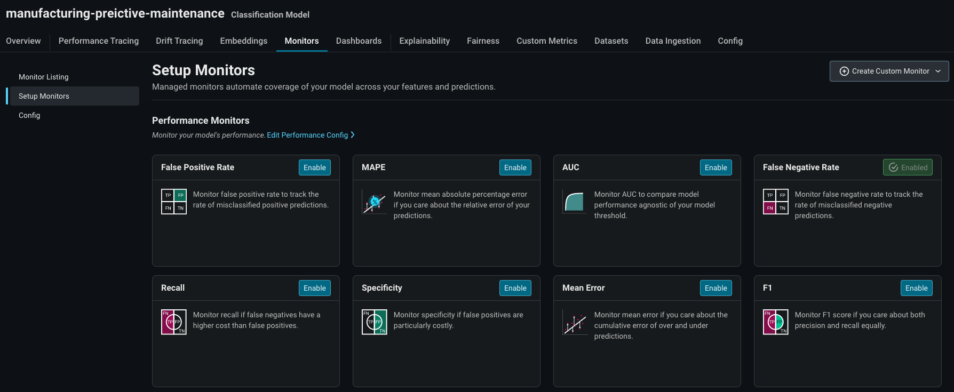Switch to the Overview tab
Image resolution: width=954 pixels, height=392 pixels.
pyautogui.click(x=23, y=41)
